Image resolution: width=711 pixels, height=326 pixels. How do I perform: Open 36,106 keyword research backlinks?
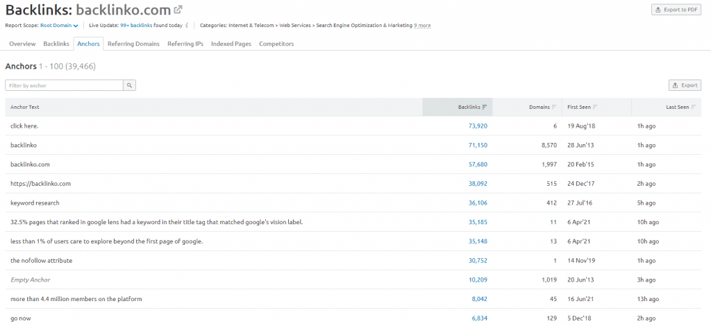pos(478,203)
